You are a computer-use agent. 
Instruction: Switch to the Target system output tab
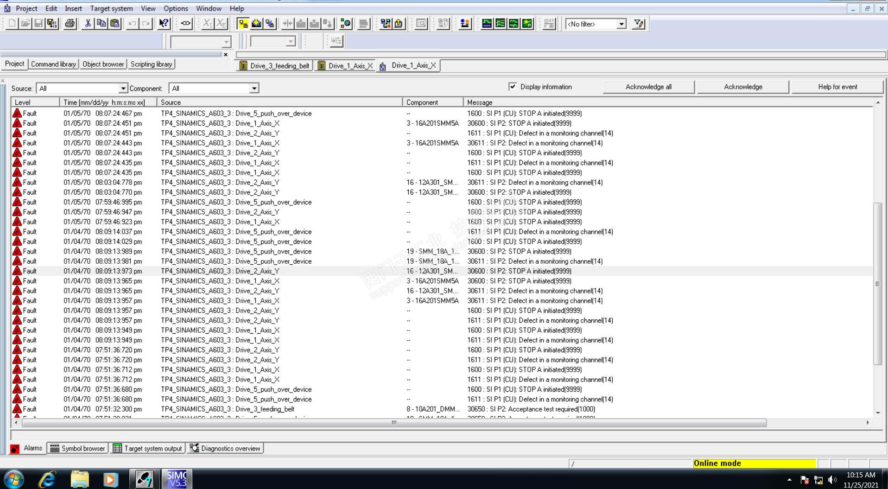click(x=147, y=448)
